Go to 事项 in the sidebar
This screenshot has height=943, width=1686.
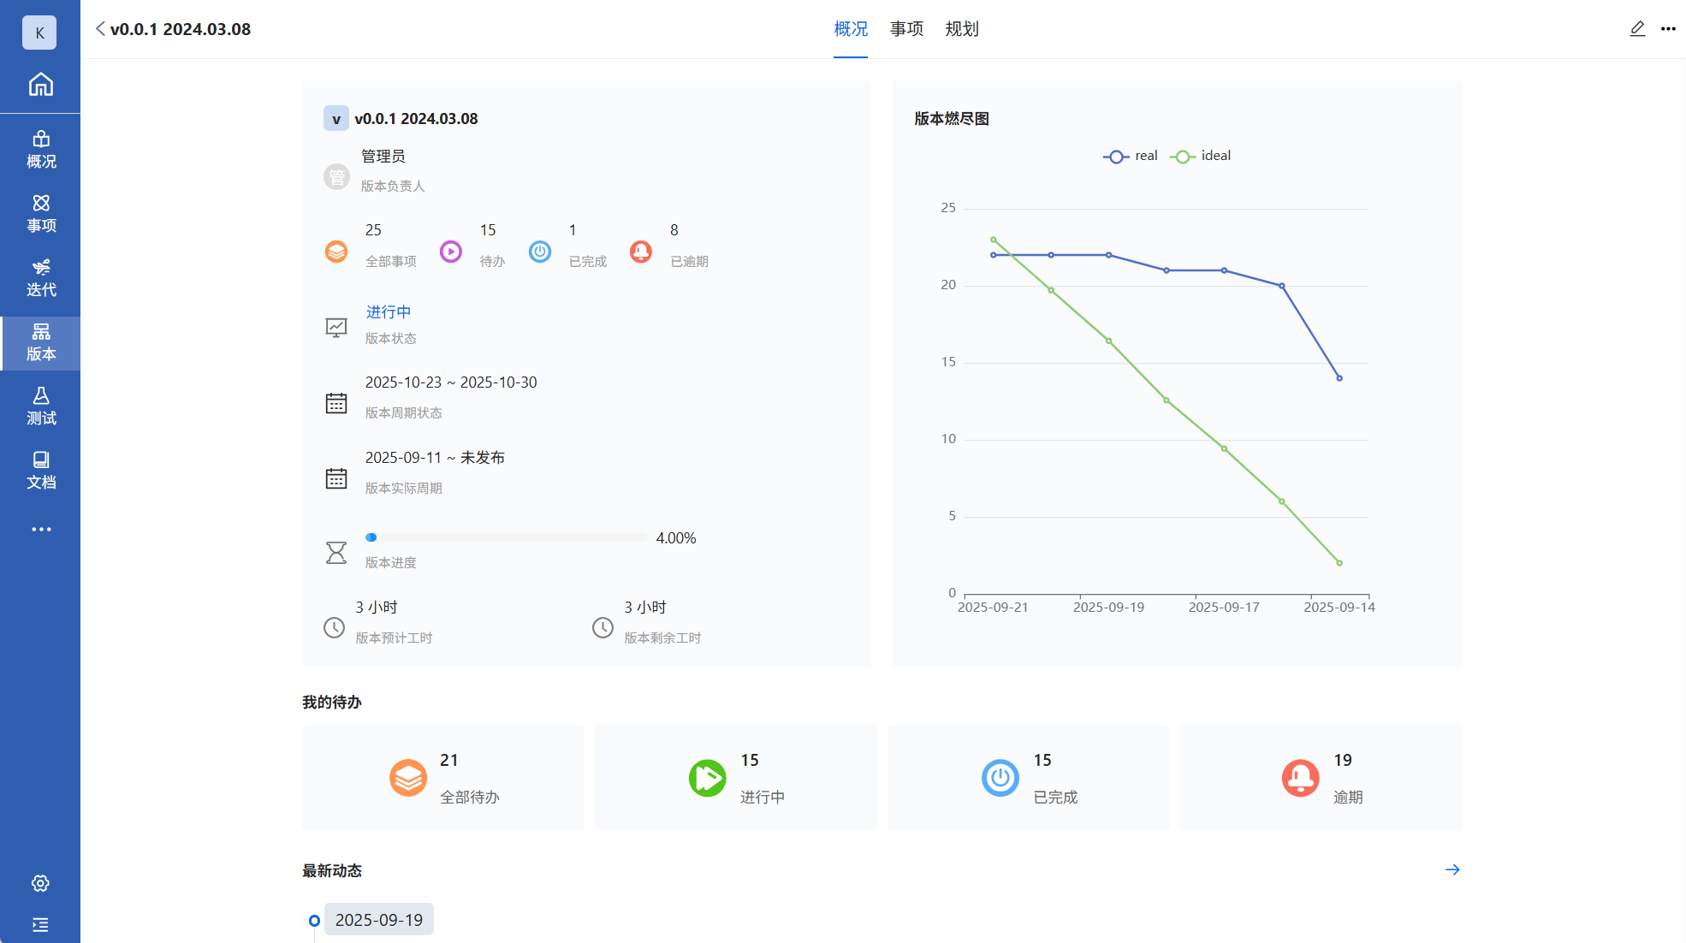[x=40, y=214]
